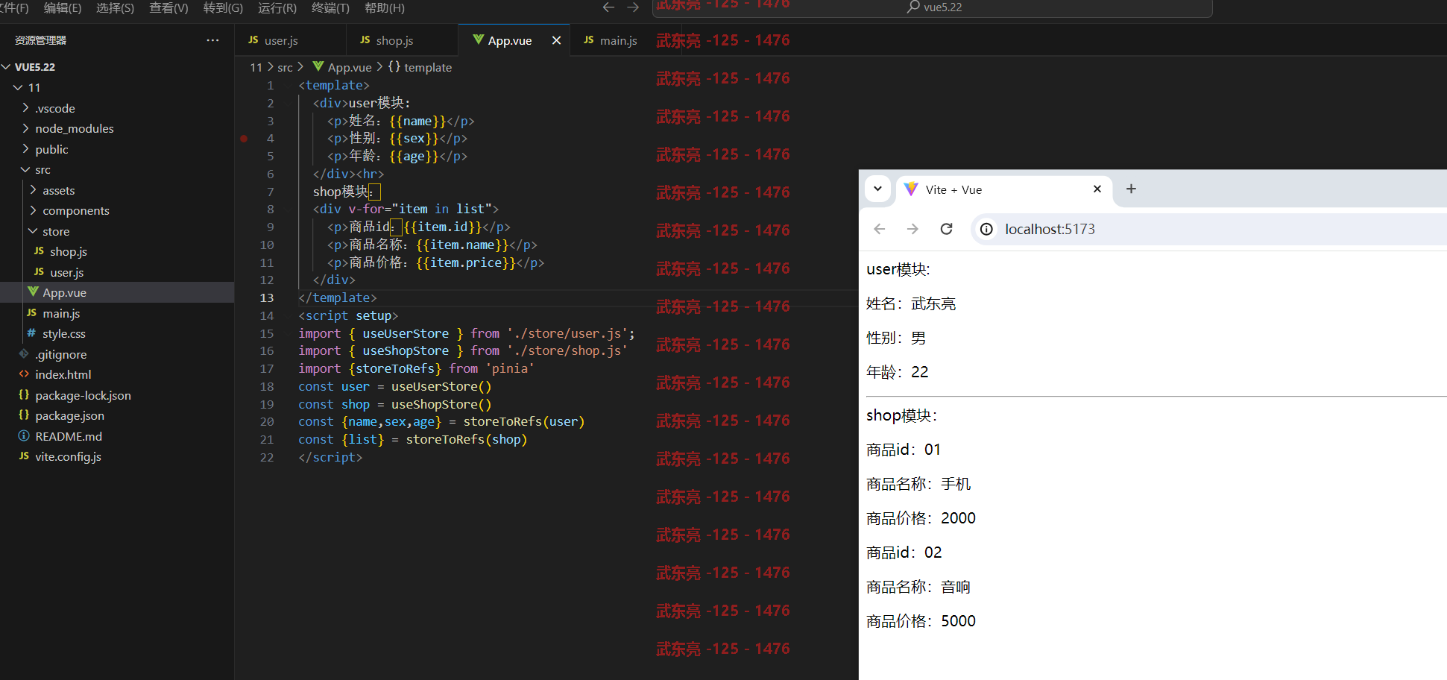Screen dimensions: 1447x680
Task: Open shop.js in the file tree
Action: pos(117,251)
